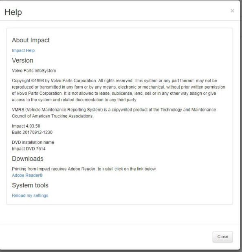Click Reload my settings link
Screen dimensions: 242x252
click(30, 196)
